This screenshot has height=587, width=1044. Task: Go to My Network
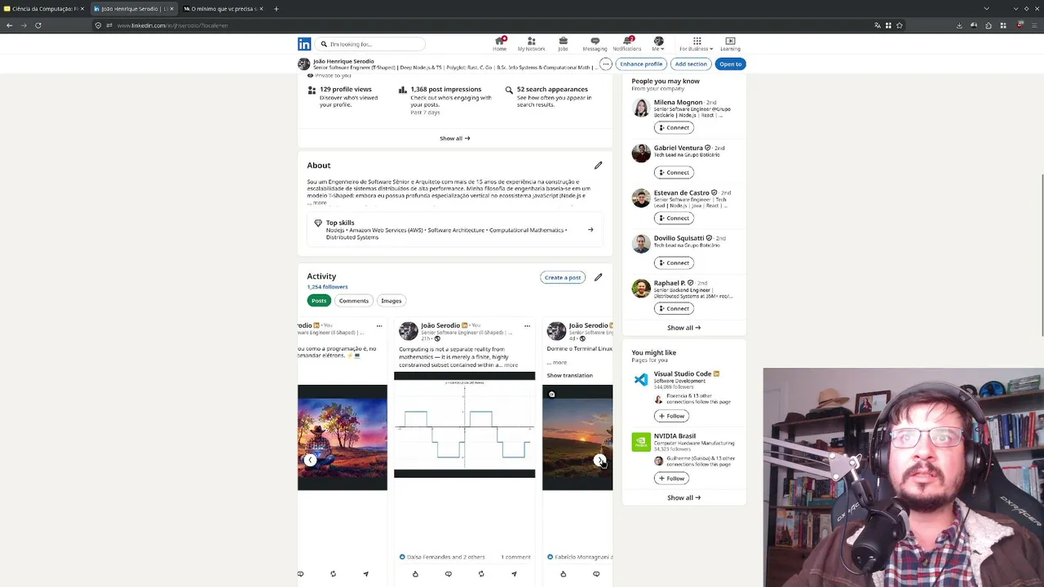531,44
